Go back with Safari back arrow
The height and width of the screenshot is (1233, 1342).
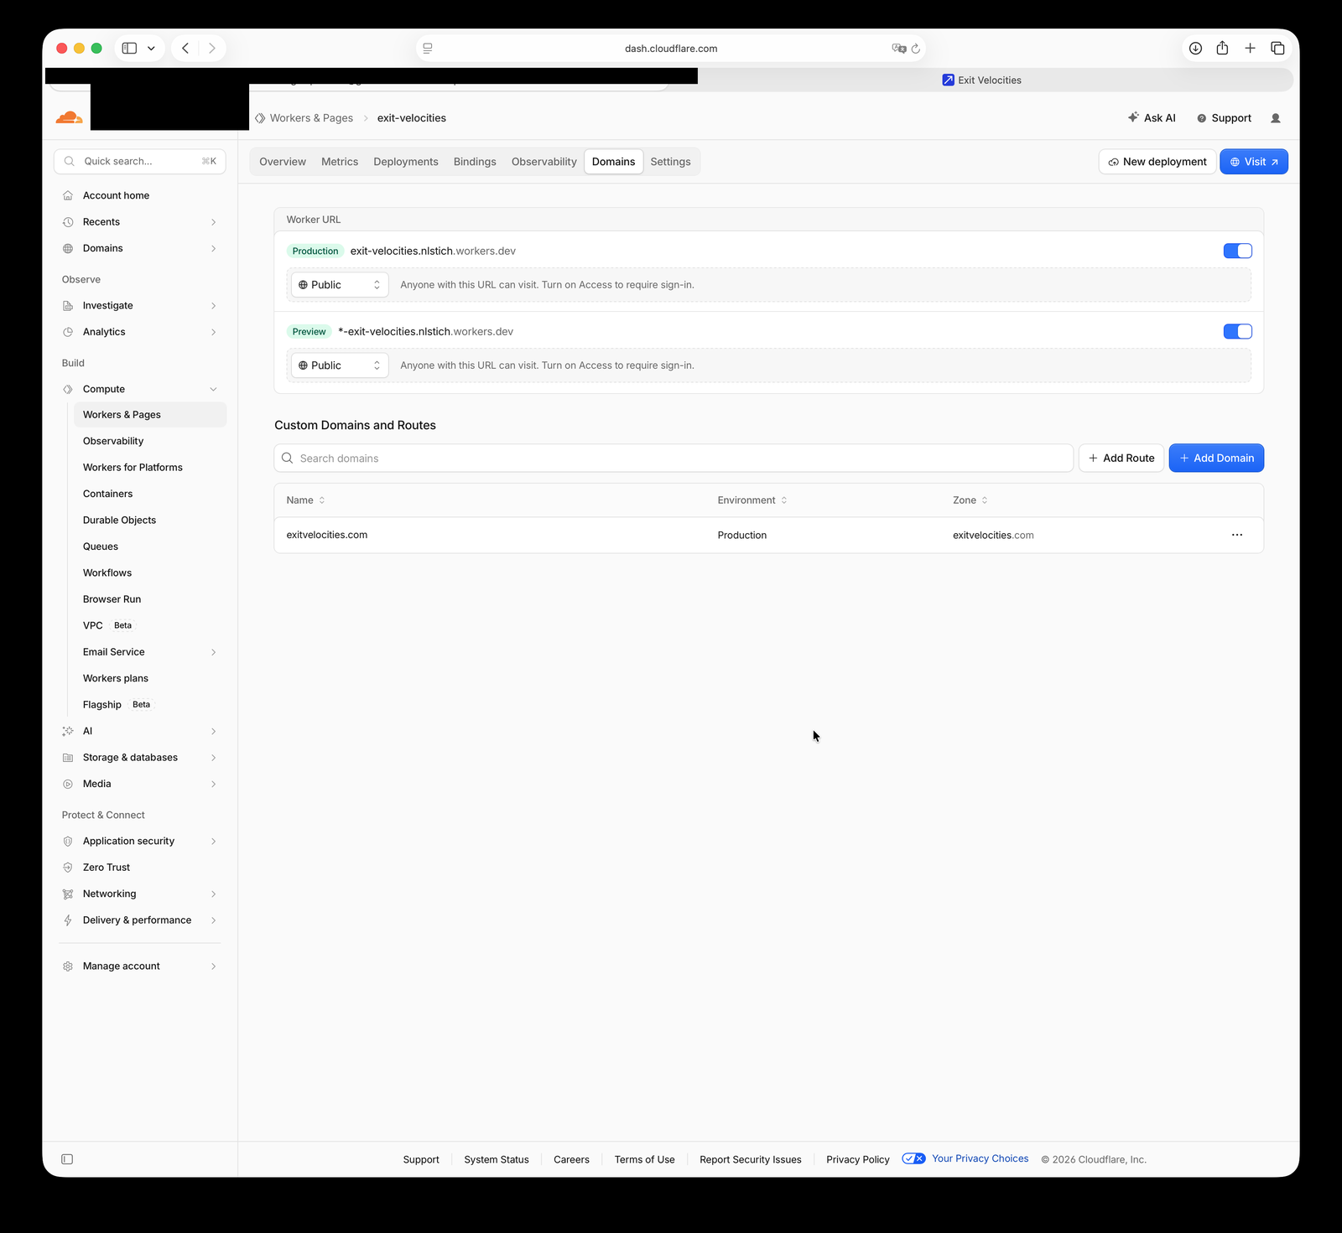click(185, 48)
